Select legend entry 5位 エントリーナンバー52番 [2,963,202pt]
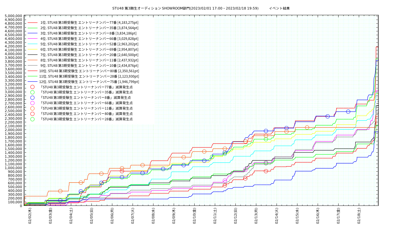The width and height of the screenshot is (405, 228). 89,44
